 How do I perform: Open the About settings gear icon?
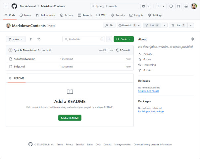pos(192,39)
